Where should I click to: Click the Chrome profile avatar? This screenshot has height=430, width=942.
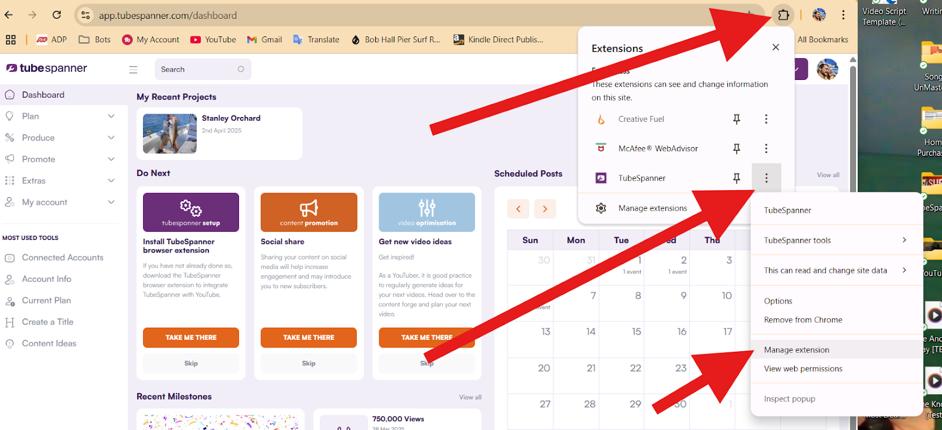[819, 15]
